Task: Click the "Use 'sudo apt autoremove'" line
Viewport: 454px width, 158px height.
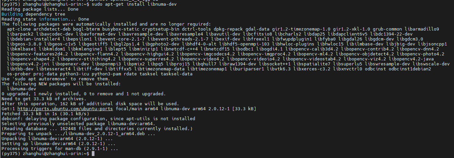Action: 56,79
